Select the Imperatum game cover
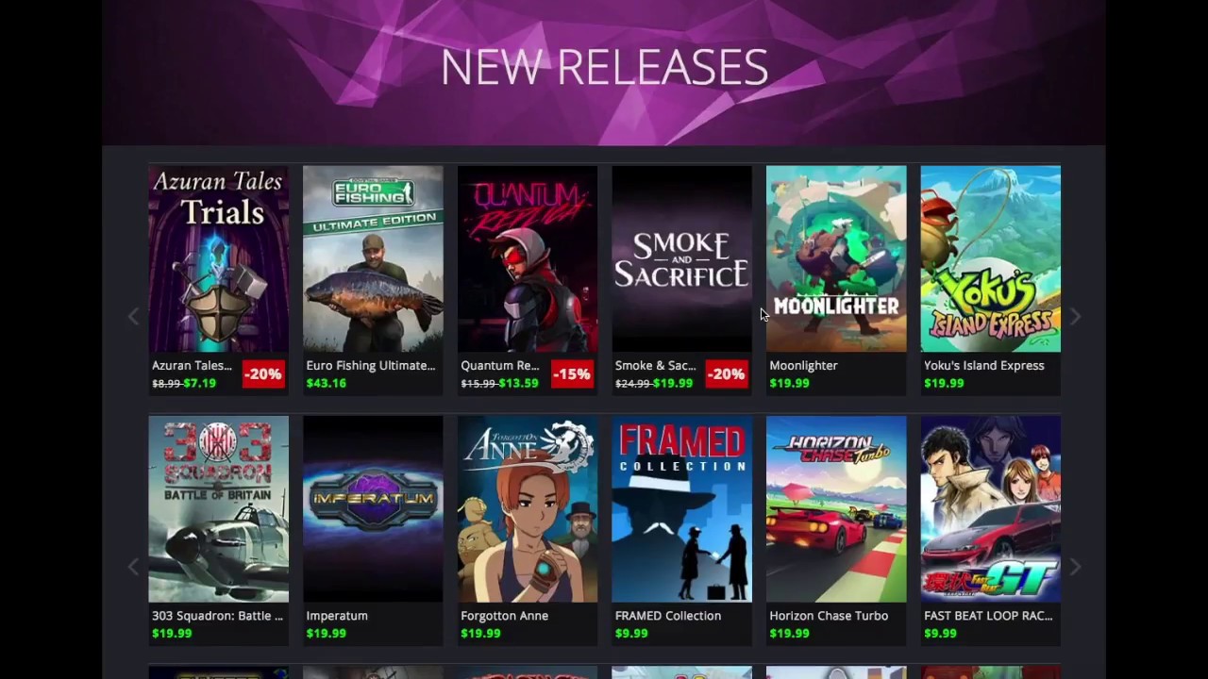The width and height of the screenshot is (1208, 679). tap(373, 509)
